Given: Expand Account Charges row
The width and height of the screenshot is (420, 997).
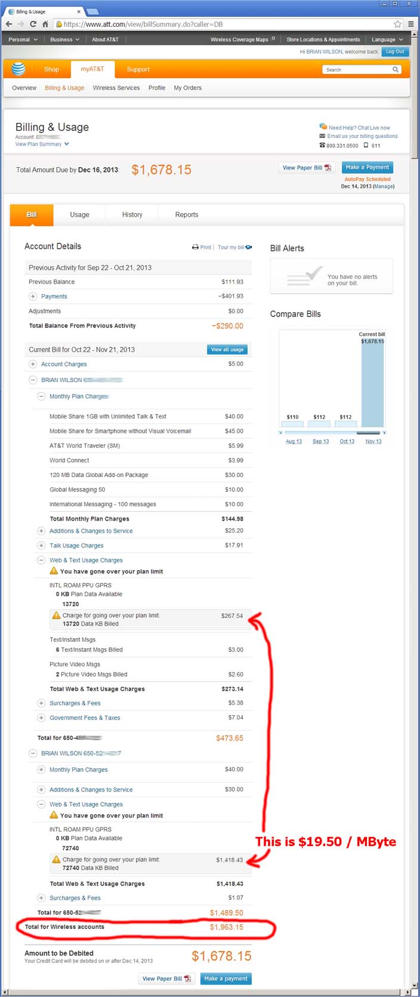Looking at the screenshot, I should pos(33,364).
